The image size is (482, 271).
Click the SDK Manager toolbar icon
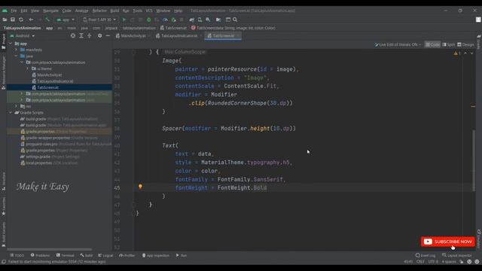tap(208, 20)
